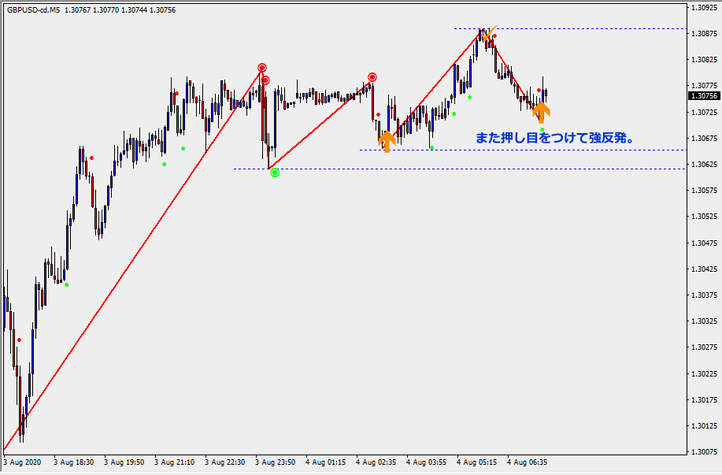Click the current price label 1.30756

(702, 96)
